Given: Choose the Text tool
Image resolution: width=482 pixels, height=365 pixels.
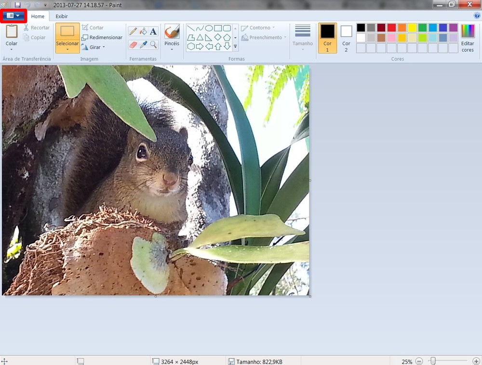Looking at the screenshot, I should [153, 30].
